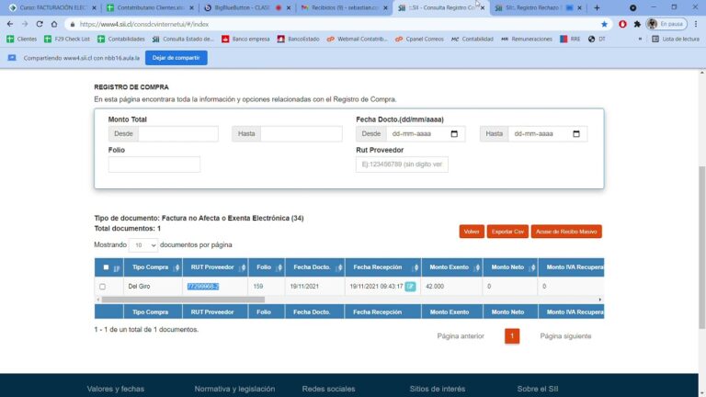Bookmark this page with the star icon
This screenshot has width=706, height=397.
(x=604, y=24)
